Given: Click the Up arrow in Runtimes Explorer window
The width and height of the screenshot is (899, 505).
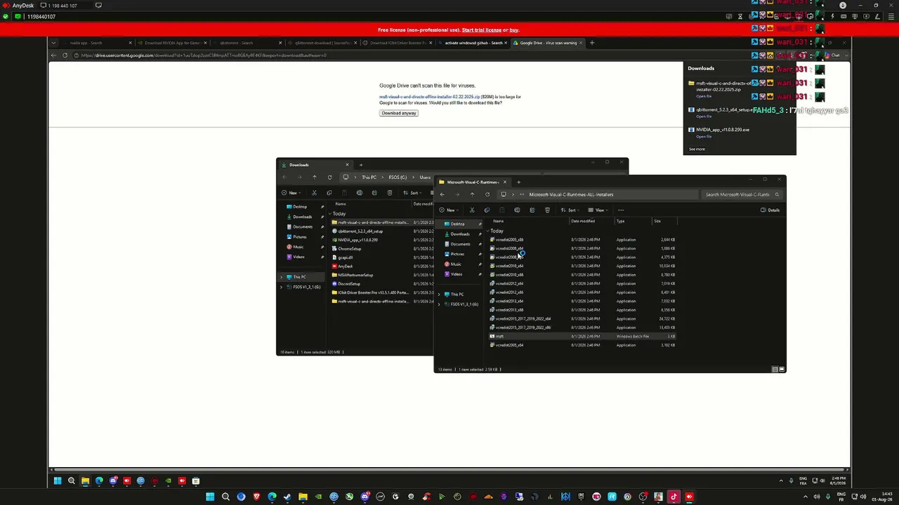Looking at the screenshot, I should [x=472, y=194].
